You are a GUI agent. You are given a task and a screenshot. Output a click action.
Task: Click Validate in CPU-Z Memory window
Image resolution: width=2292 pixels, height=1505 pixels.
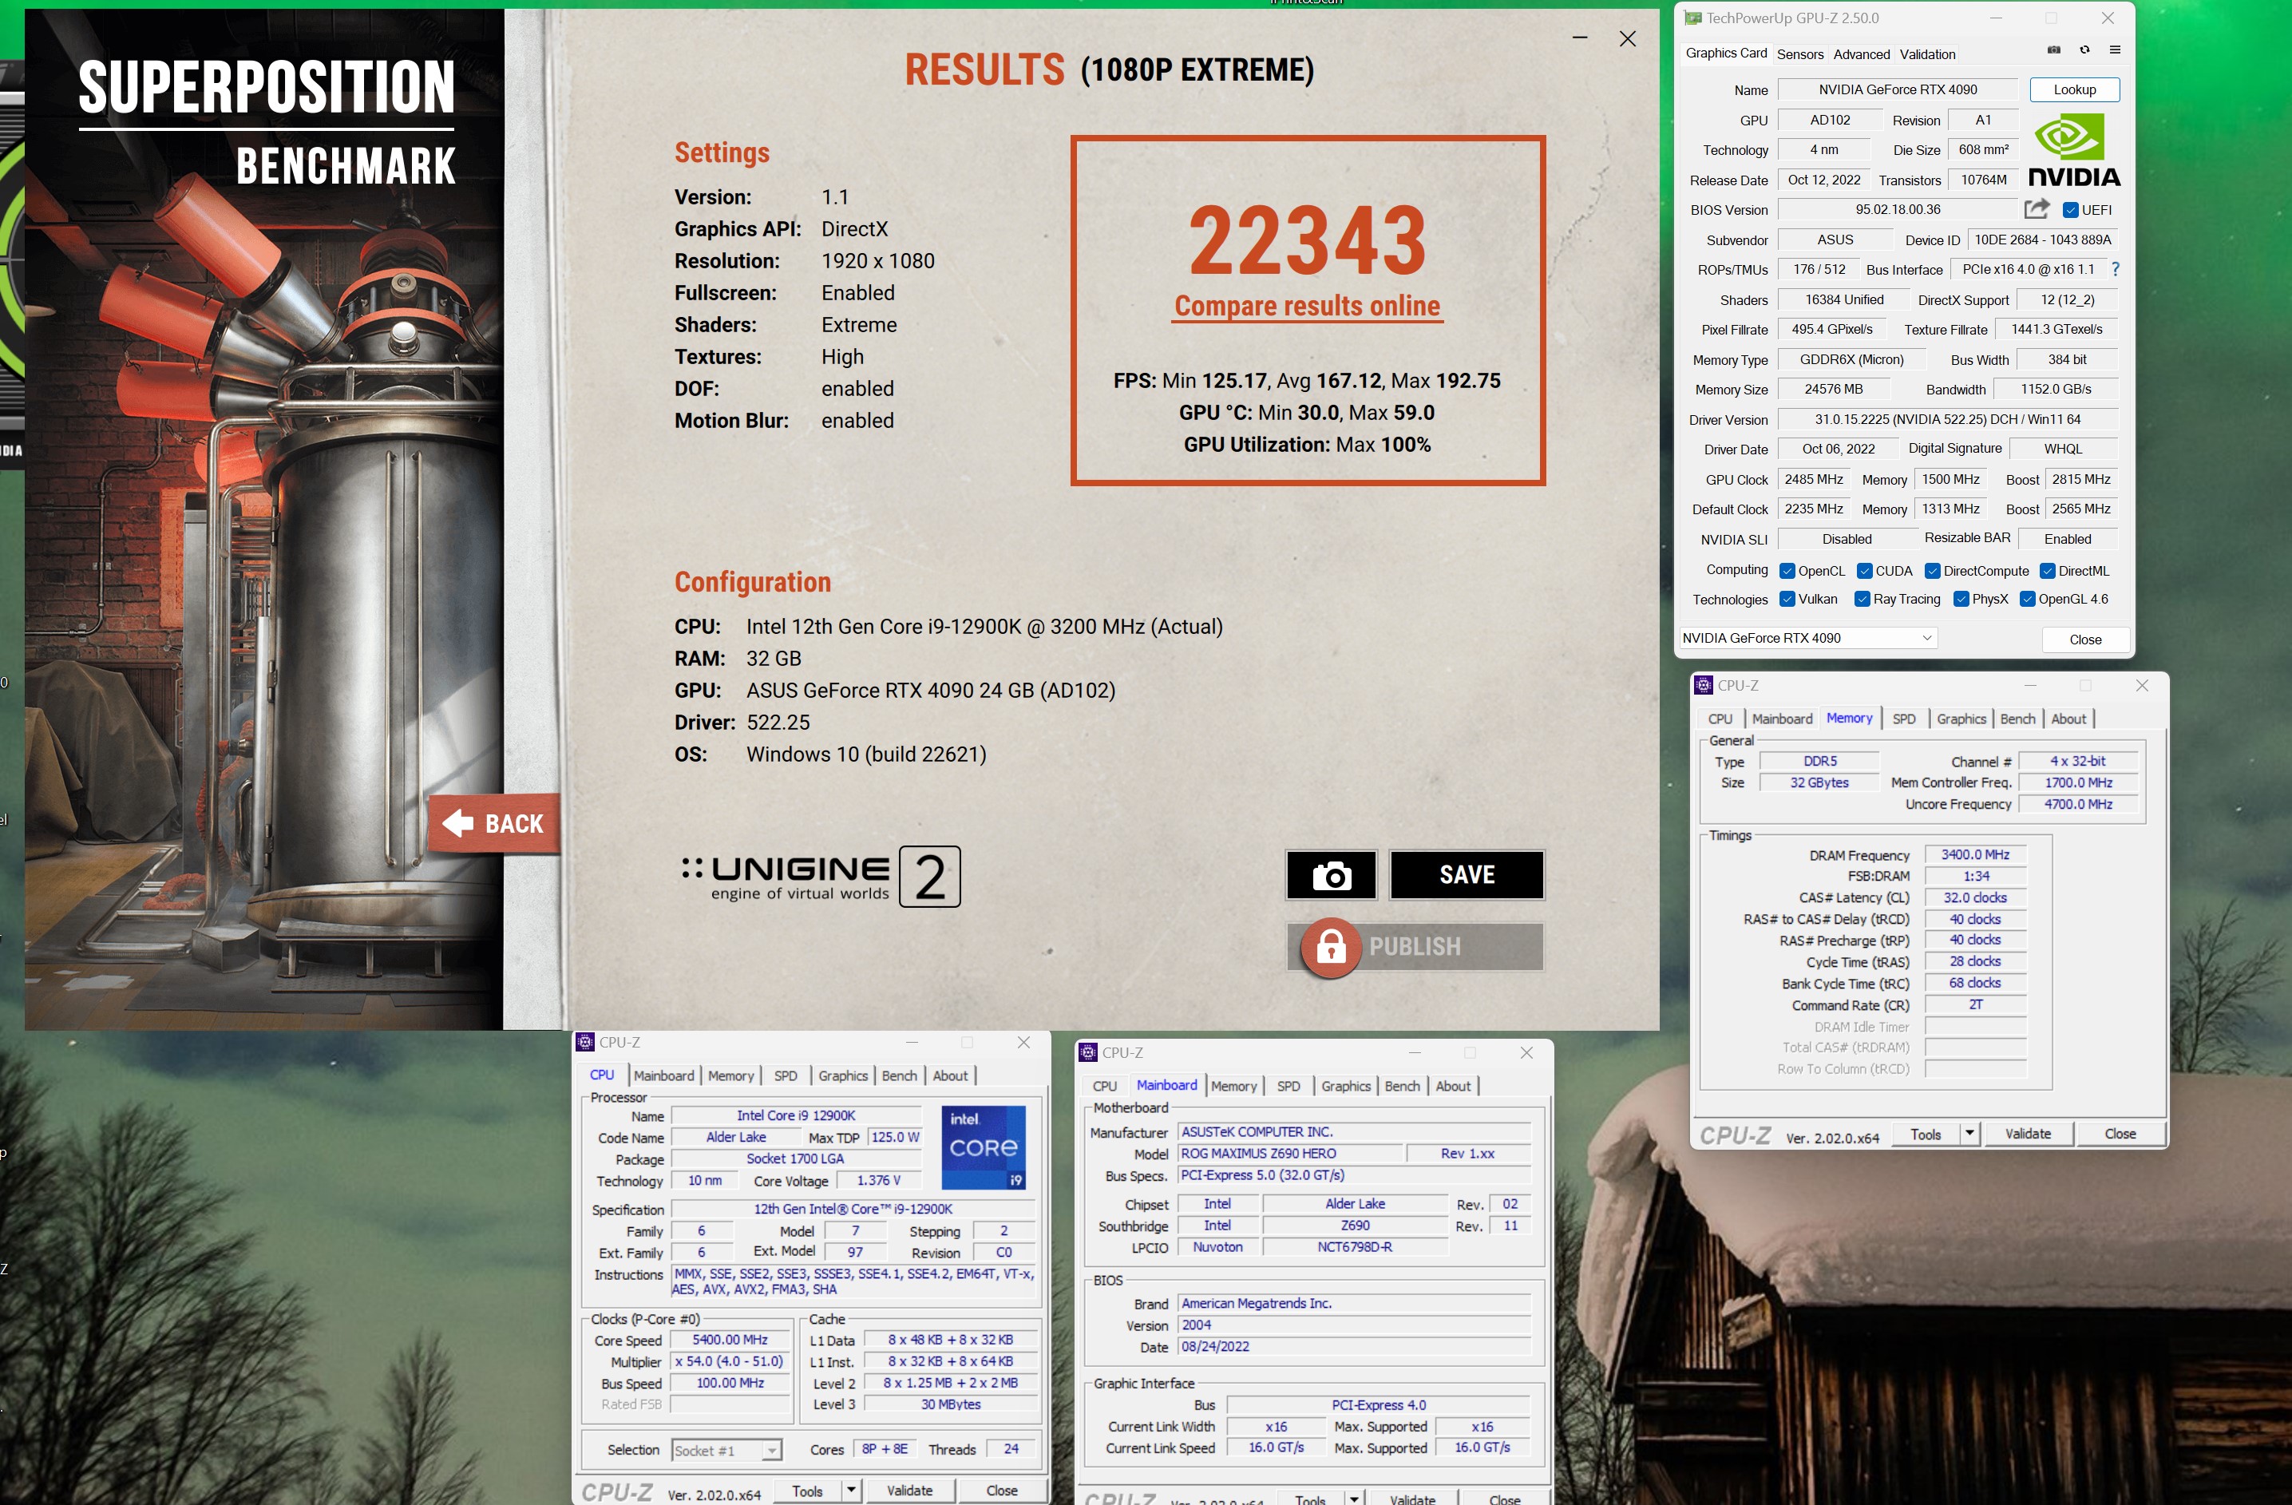point(2027,1133)
